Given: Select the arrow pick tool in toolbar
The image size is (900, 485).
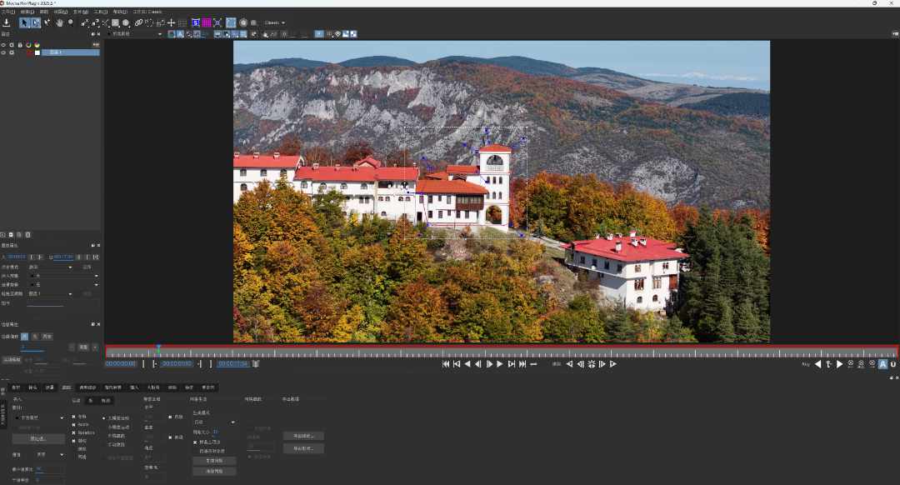Looking at the screenshot, I should point(25,22).
